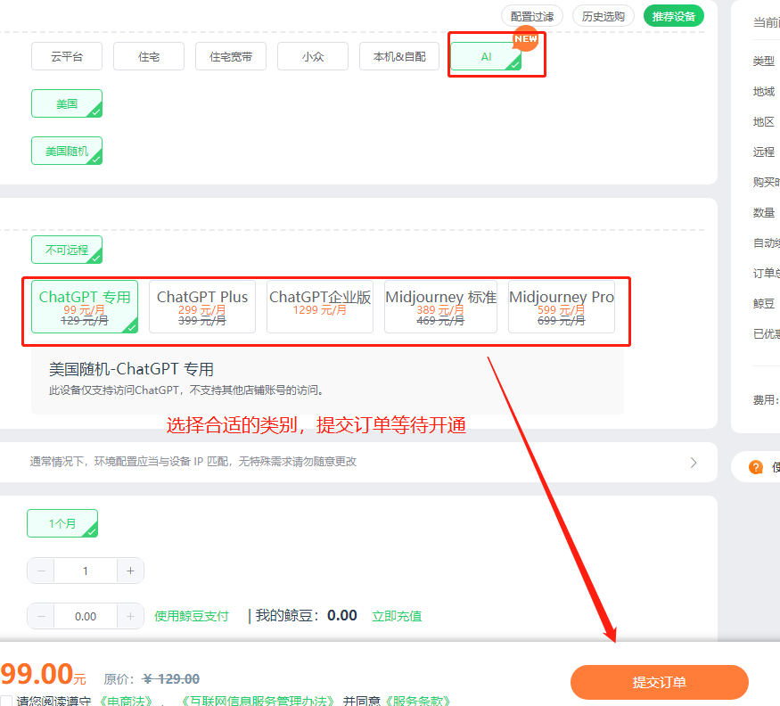Screen dimensions: 780x706
Task: Decrease 鲸豆 amount with minus button
Action: point(41,617)
